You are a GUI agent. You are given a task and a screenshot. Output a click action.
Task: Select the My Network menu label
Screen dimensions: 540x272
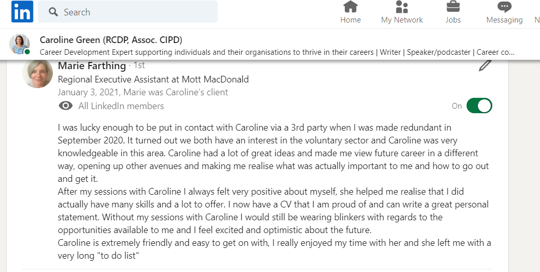402,20
